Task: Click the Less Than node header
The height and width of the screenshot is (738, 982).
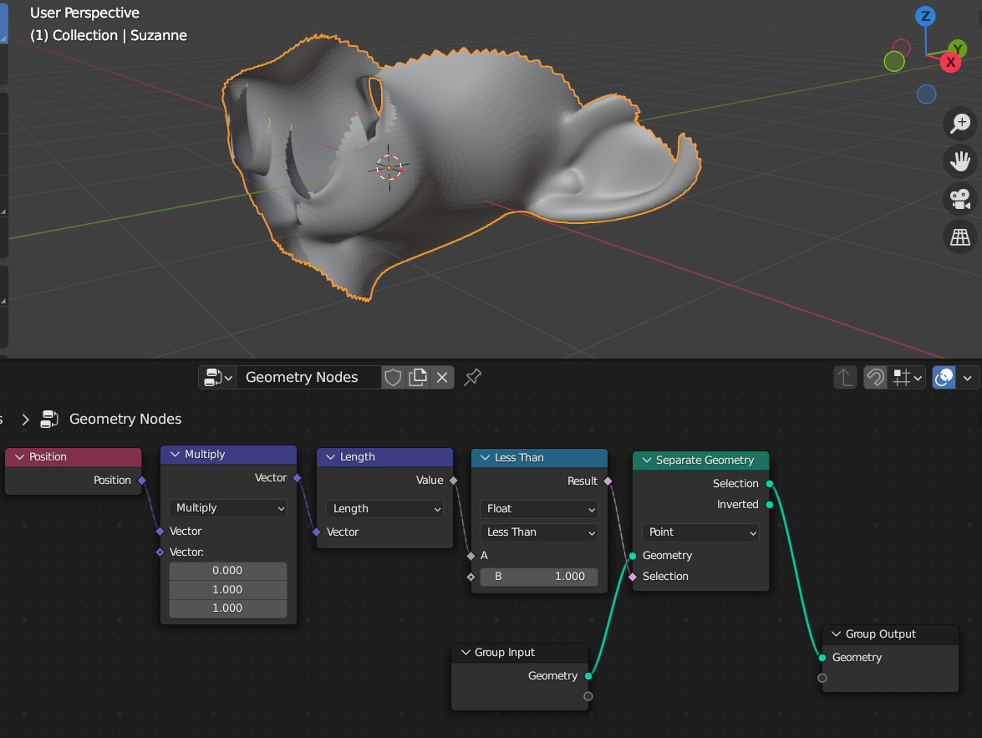Action: point(539,457)
